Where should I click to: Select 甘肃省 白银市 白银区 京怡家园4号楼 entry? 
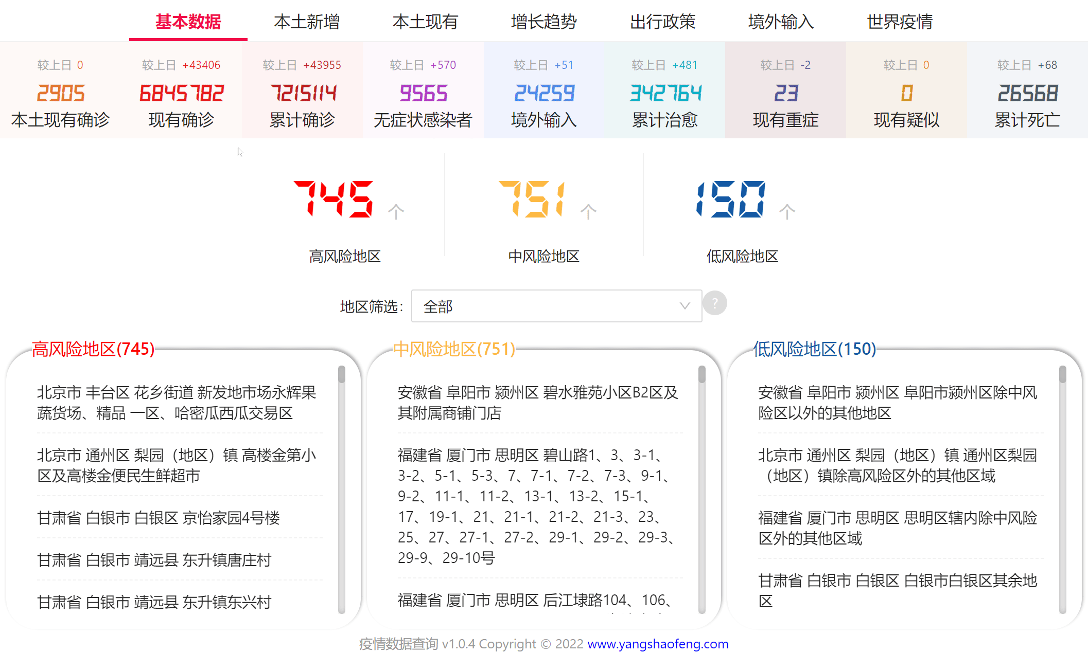[159, 518]
